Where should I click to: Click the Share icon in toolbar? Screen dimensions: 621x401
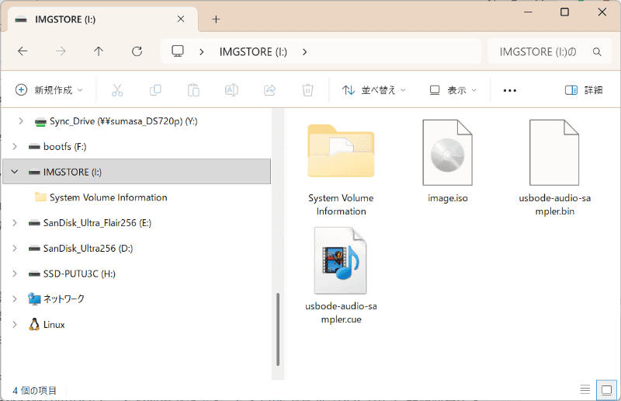(x=269, y=90)
